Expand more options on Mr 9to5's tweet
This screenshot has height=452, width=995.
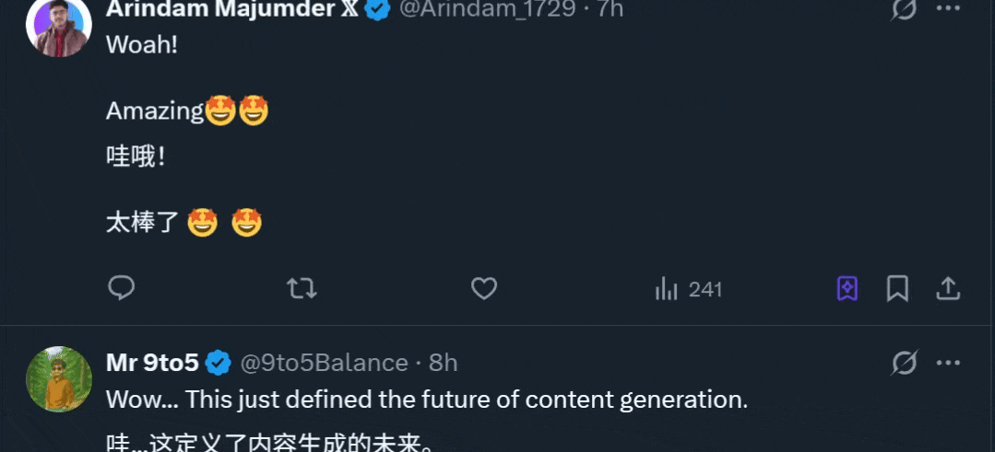point(949,363)
